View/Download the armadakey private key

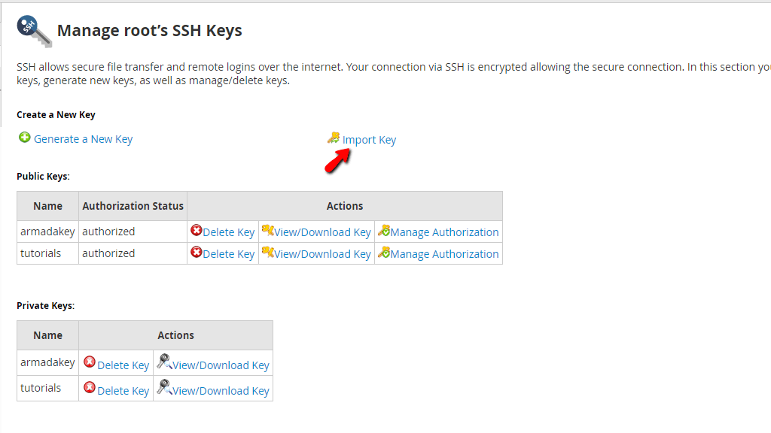pos(221,365)
